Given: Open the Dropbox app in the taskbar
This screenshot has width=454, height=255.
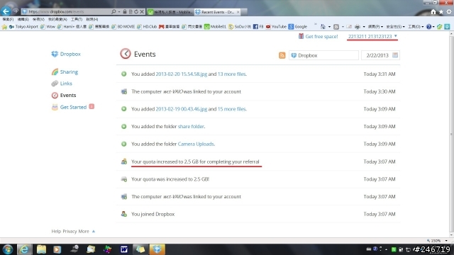Looking at the screenshot, I should 157,249.
